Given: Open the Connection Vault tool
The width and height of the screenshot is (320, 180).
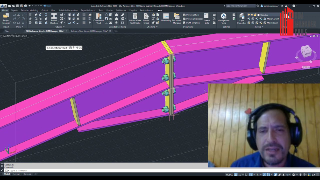Looking at the screenshot, I should coord(98,19).
